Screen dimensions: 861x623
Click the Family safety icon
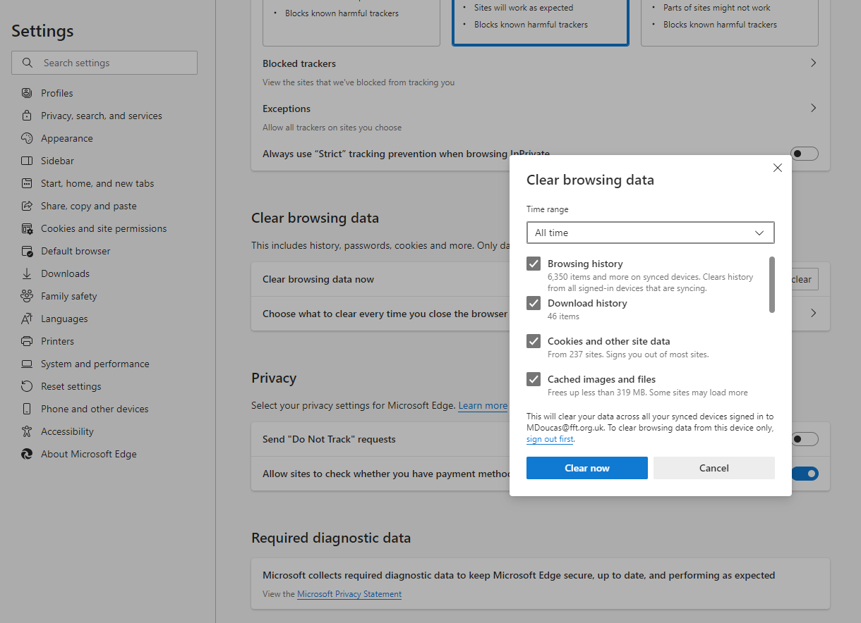coord(27,296)
